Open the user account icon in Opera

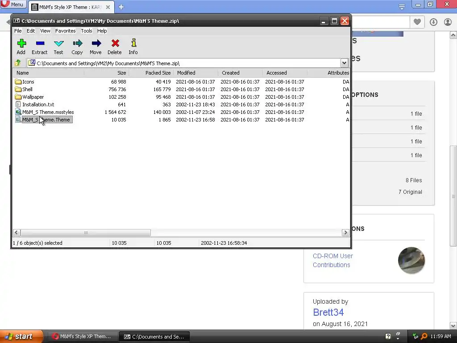[448, 22]
